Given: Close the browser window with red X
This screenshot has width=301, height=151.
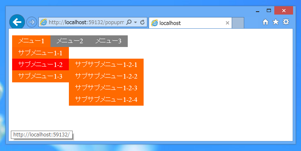Looking at the screenshot, I should tap(284, 10).
